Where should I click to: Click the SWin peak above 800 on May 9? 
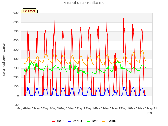(x=54, y=20)
